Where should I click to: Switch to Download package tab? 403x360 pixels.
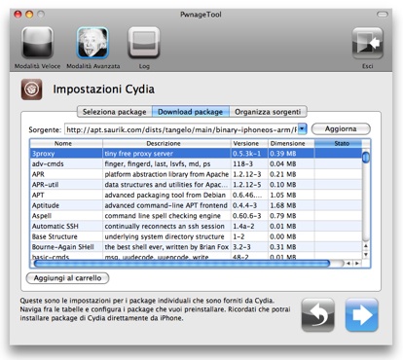coord(191,112)
